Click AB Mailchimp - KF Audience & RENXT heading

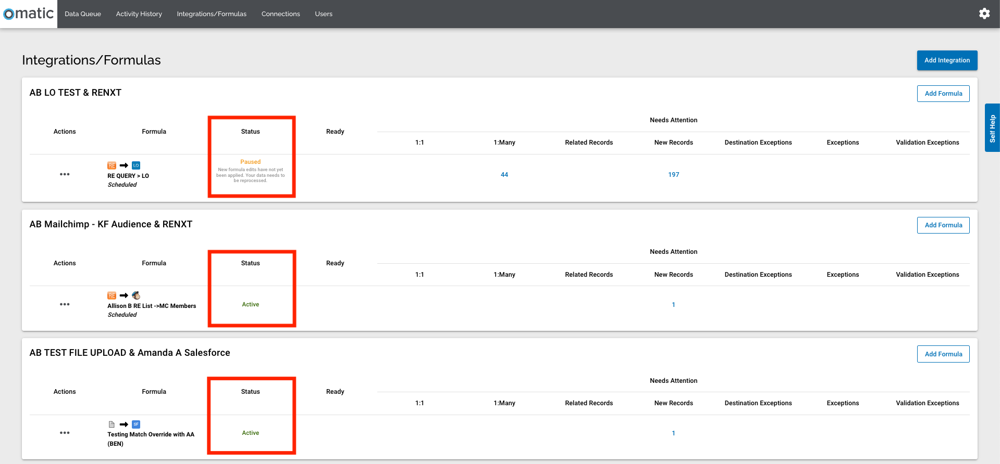[x=111, y=224]
